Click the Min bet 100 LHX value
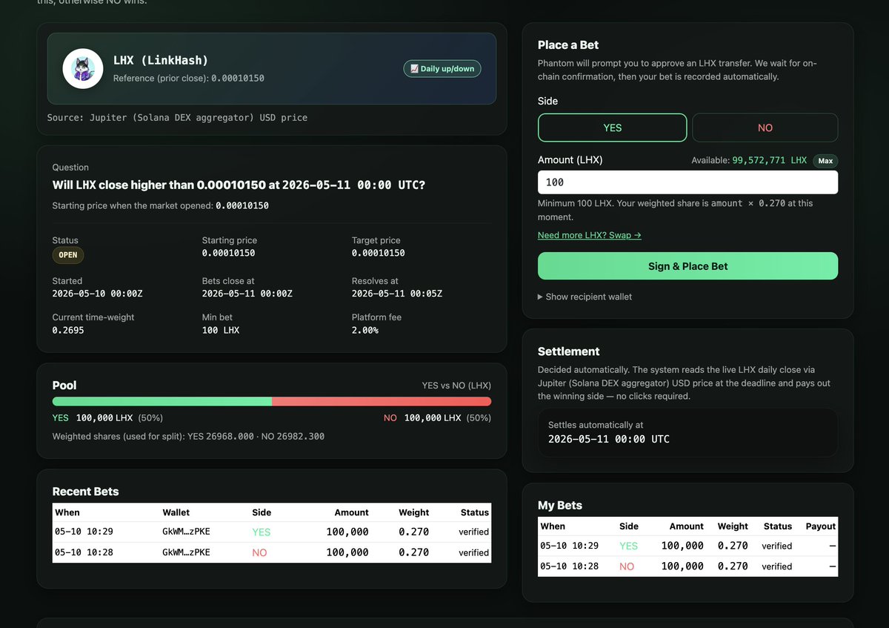The width and height of the screenshot is (889, 628). [221, 330]
